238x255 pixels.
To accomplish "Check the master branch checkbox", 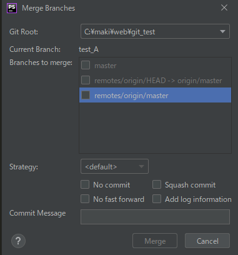I will pos(86,65).
